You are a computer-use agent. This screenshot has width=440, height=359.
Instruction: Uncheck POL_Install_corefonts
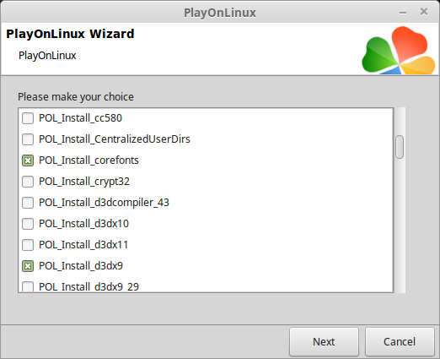pos(28,160)
